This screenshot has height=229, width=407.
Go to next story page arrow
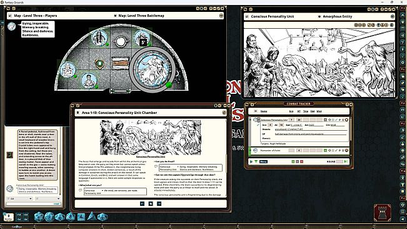(x=159, y=203)
